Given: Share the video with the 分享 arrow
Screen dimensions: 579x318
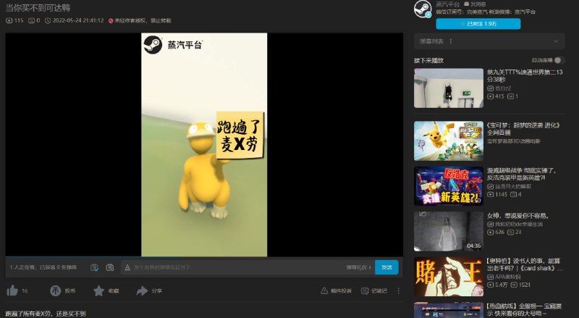Looking at the screenshot, I should point(142,290).
